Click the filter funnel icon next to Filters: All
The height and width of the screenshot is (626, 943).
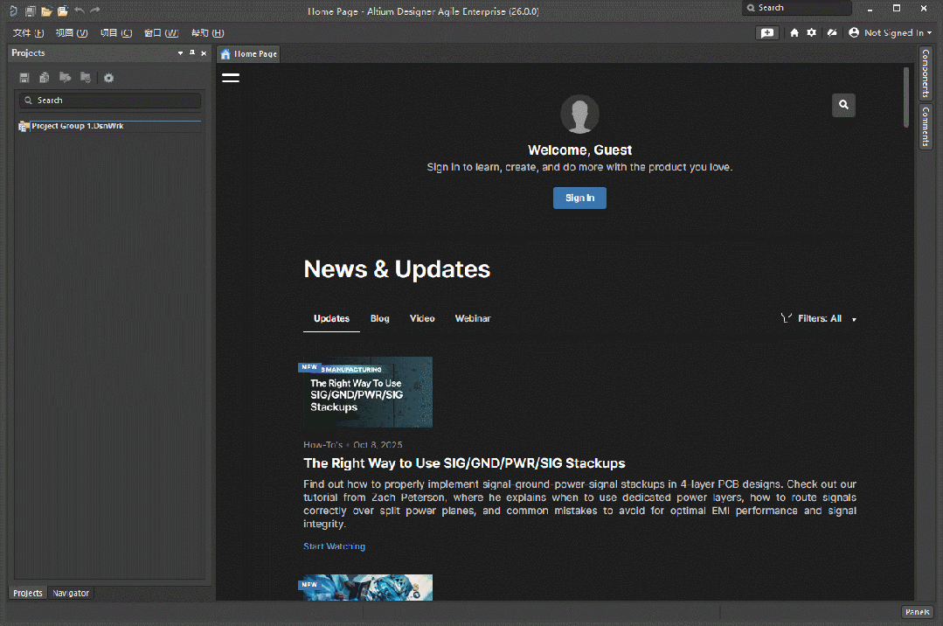[786, 318]
